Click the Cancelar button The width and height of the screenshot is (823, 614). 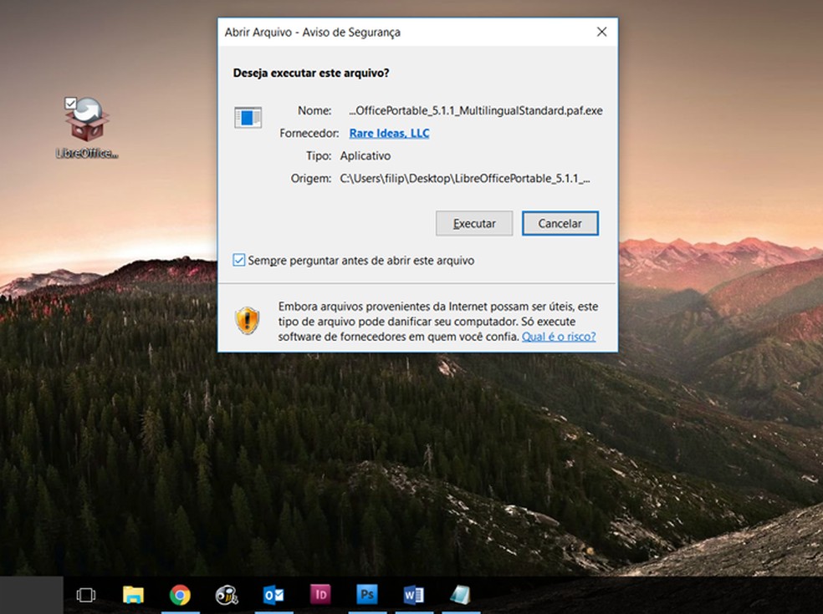[560, 223]
